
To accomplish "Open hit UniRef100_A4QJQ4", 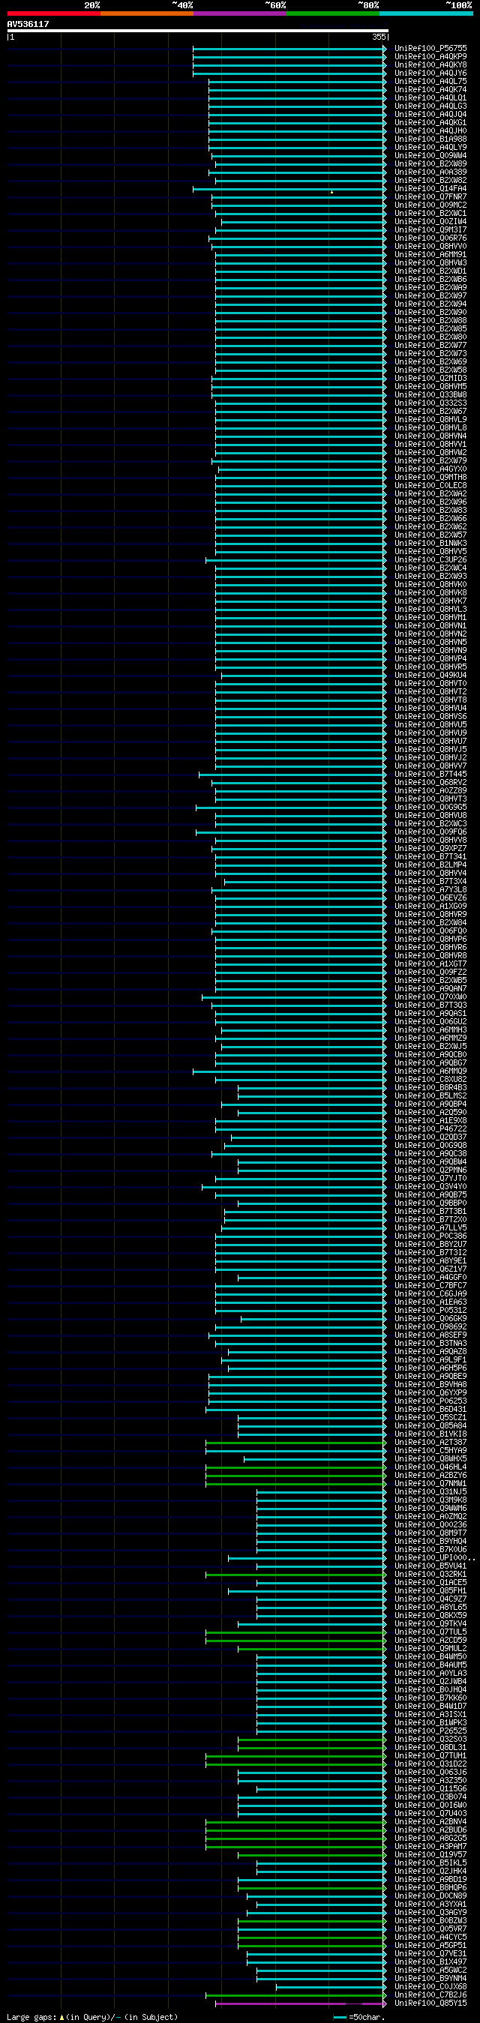I will tap(430, 115).
